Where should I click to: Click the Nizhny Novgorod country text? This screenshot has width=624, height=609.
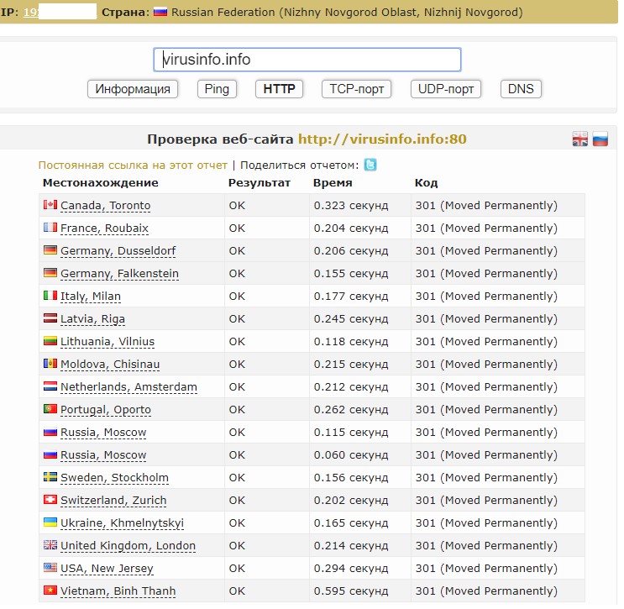(x=347, y=13)
